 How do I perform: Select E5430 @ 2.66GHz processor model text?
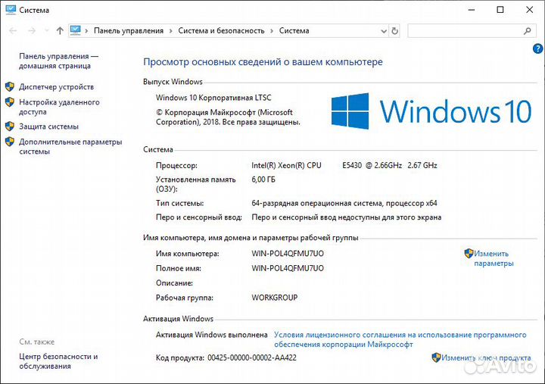(372, 165)
